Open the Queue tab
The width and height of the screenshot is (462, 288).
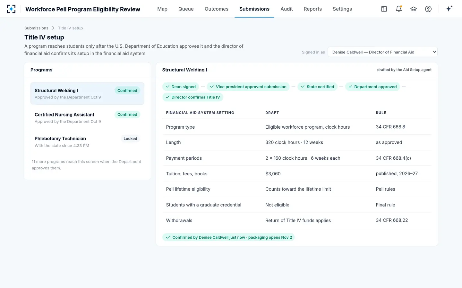click(186, 9)
